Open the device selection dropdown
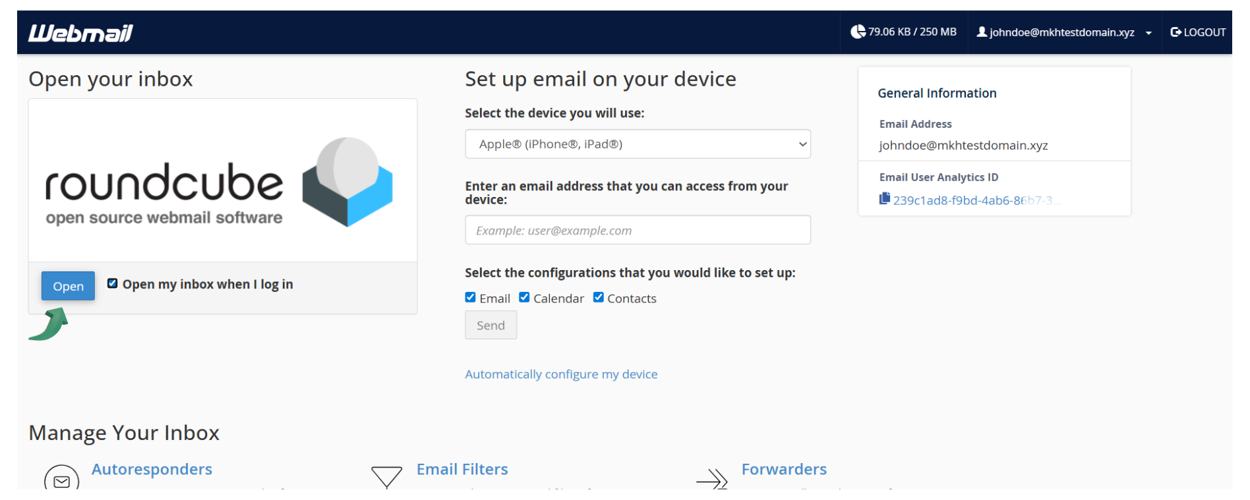This screenshot has width=1250, height=500. (x=638, y=144)
